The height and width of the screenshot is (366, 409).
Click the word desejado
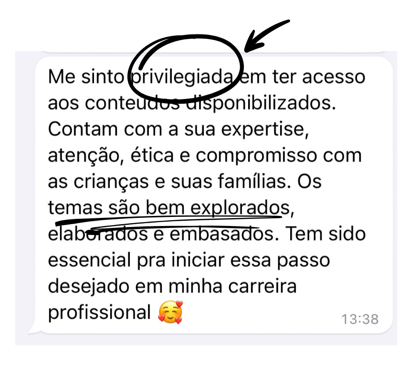point(89,286)
